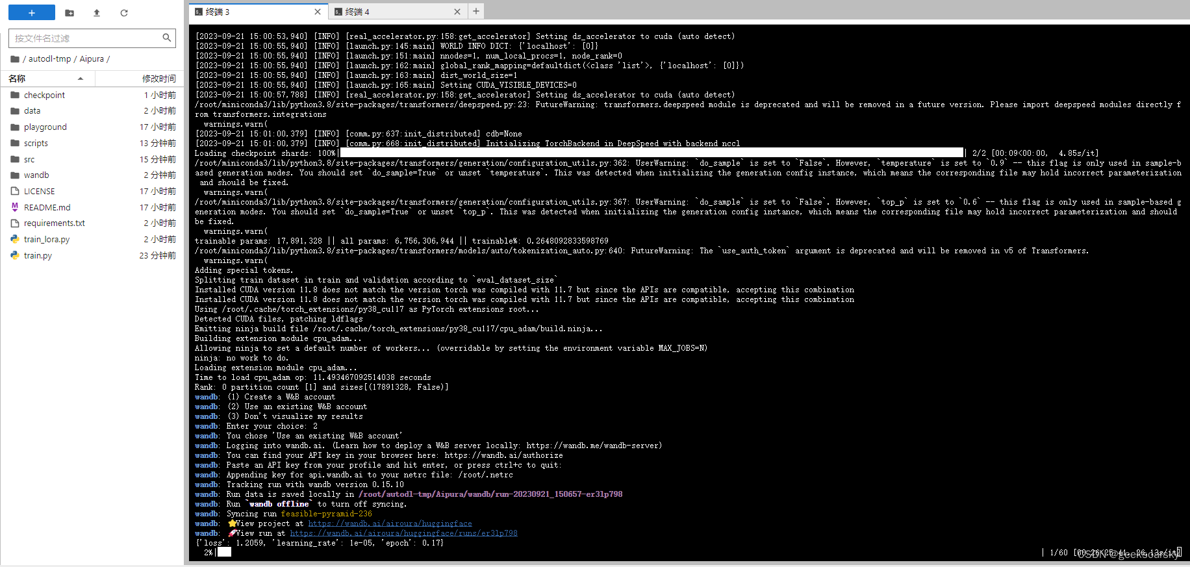The height and width of the screenshot is (567, 1190).
Task: Create a new folder with the folder-plus icon
Action: pyautogui.click(x=70, y=12)
